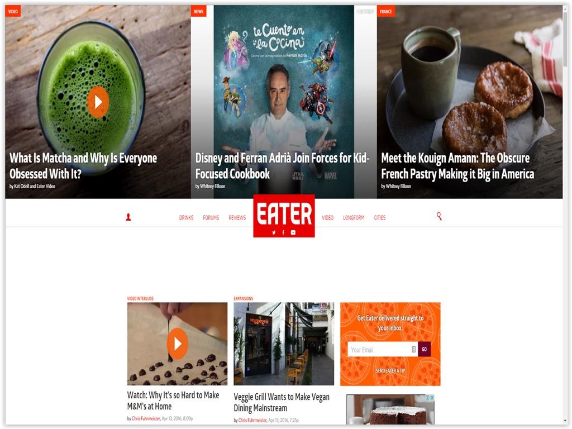Play the M&M's video interlude
Image resolution: width=572 pixels, height=429 pixels.
coord(177,344)
